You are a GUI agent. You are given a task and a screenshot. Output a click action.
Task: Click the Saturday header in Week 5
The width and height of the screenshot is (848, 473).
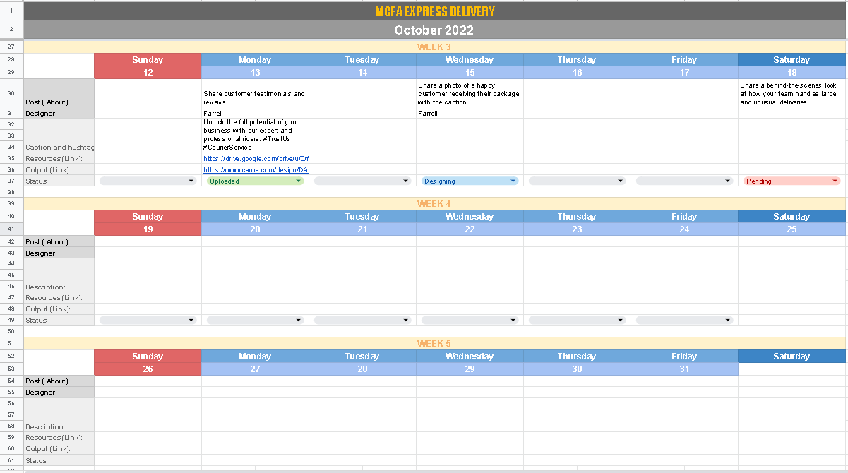[792, 357]
